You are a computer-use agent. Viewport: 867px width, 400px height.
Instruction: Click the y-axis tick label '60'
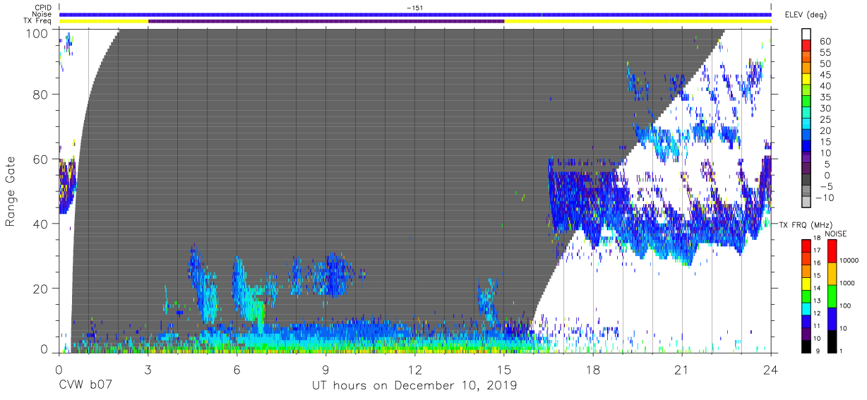click(x=40, y=159)
